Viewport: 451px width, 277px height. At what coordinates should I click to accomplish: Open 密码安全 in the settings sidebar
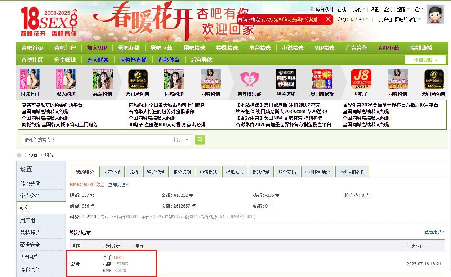[30, 245]
